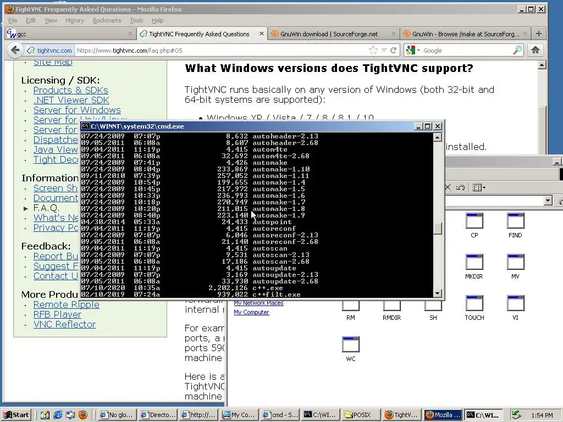Viewport: 563px width, 422px height.
Task: Switch to GnuWin download SourceForge tab
Action: click(x=333, y=34)
